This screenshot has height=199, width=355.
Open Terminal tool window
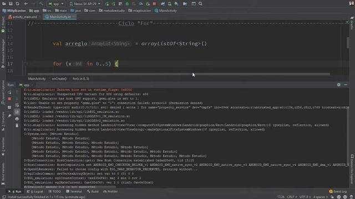point(74,192)
